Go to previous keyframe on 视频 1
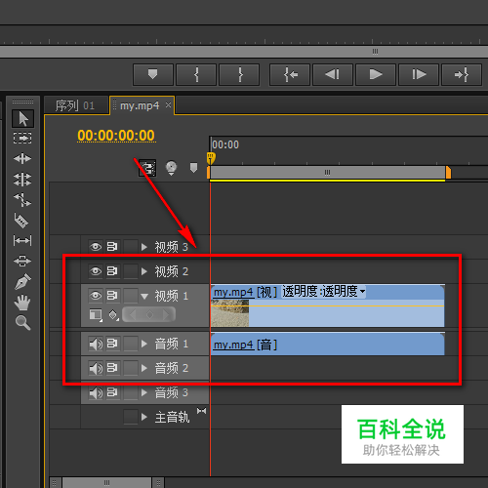The height and width of the screenshot is (488, 488). (x=133, y=315)
